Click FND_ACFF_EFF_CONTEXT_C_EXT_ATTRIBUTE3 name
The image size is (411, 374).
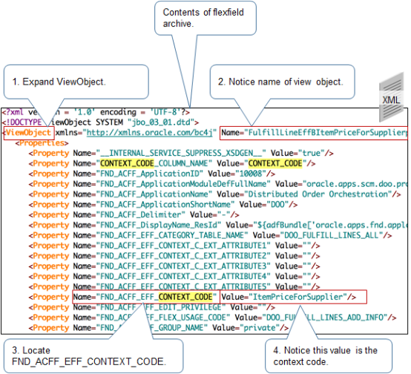(183, 266)
